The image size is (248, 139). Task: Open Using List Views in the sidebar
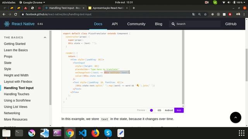(15, 107)
